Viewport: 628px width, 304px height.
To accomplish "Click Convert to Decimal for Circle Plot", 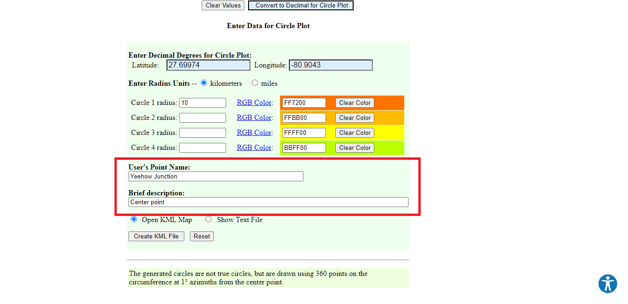I will (301, 6).
